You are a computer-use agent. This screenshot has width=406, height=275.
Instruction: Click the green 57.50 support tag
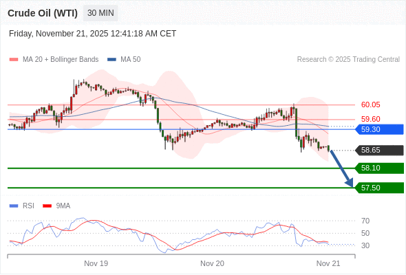[379, 188]
